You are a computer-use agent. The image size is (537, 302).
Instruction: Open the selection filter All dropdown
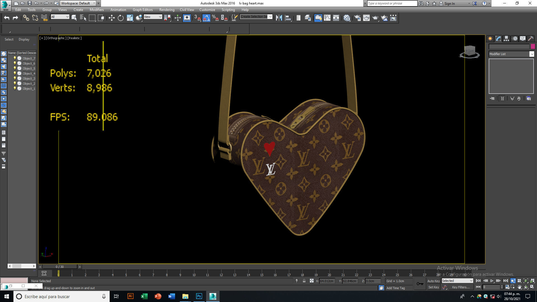pos(60,17)
